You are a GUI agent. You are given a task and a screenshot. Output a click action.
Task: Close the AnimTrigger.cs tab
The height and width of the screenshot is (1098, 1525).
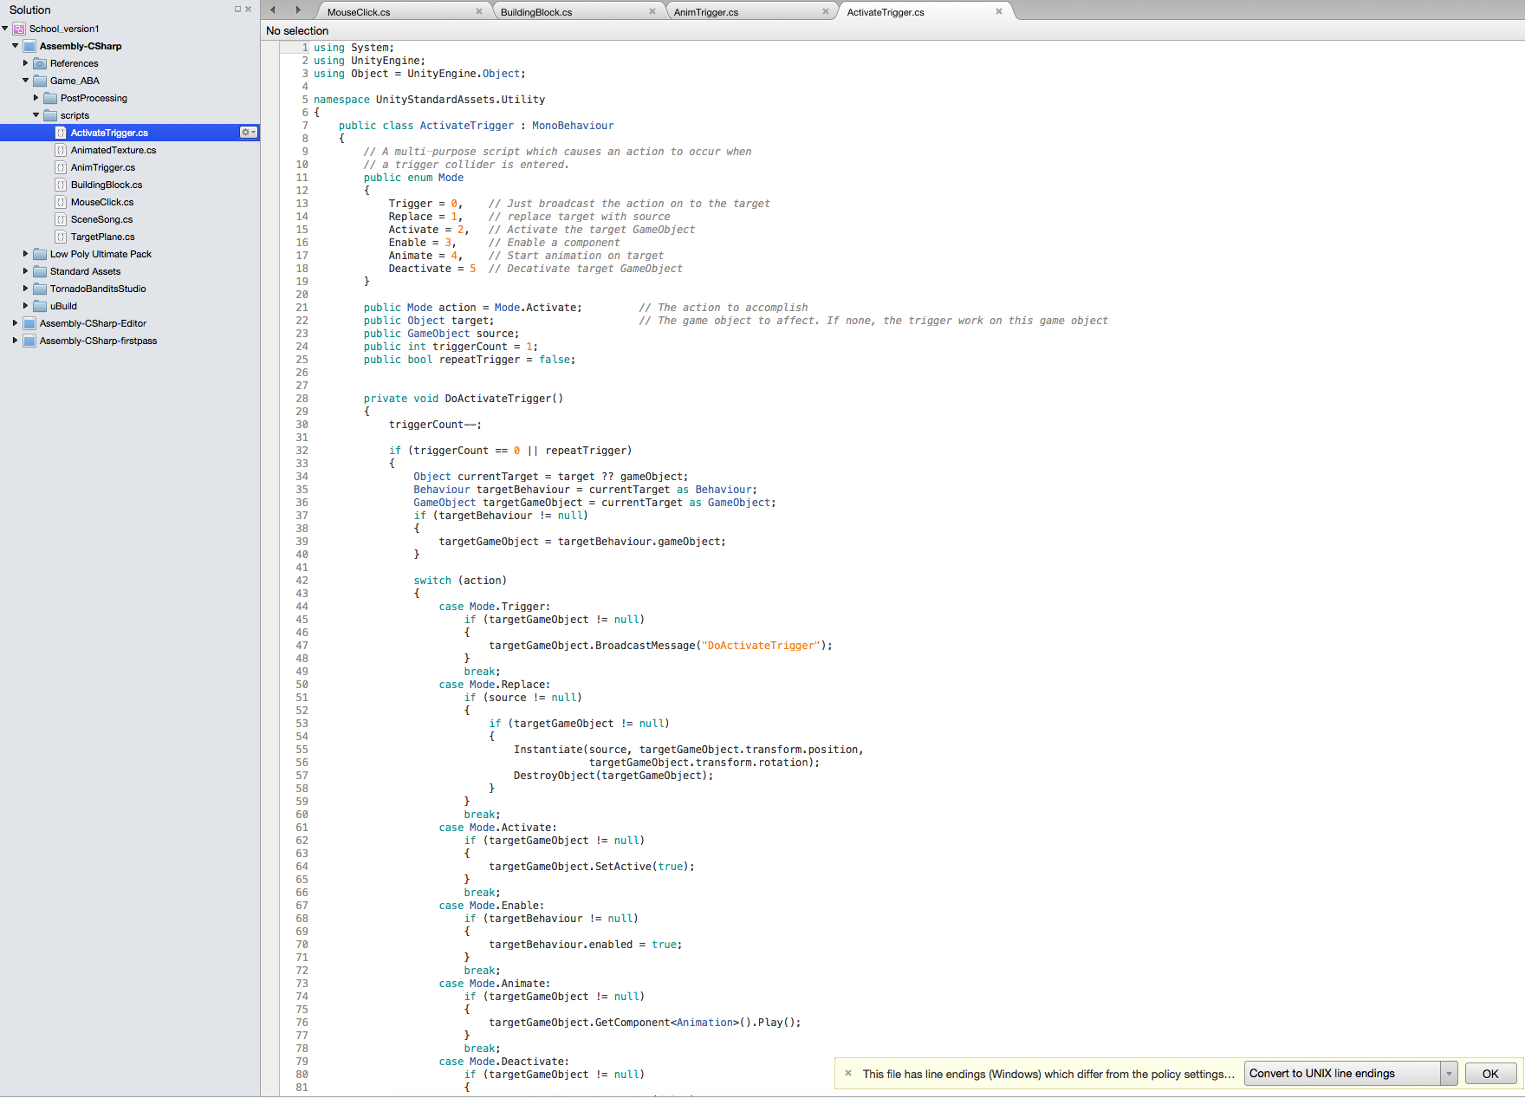pos(826,11)
